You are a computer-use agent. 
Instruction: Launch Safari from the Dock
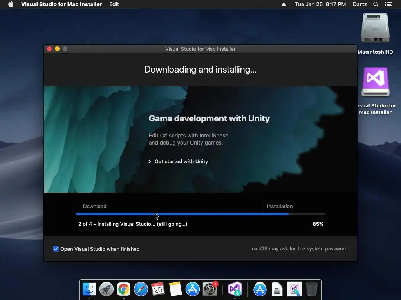pos(141,289)
